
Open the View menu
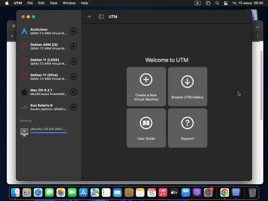point(53,3)
